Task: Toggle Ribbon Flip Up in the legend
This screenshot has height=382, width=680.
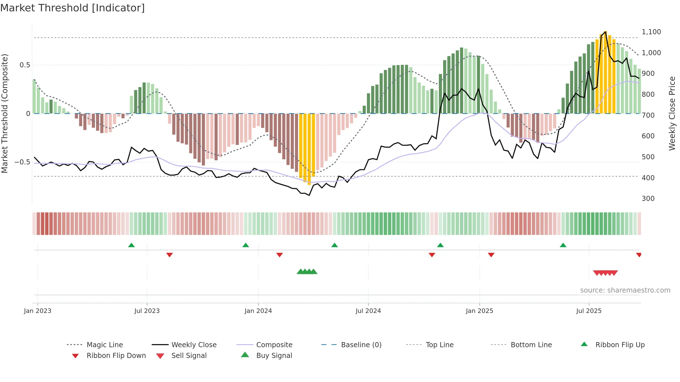Action: [x=613, y=345]
